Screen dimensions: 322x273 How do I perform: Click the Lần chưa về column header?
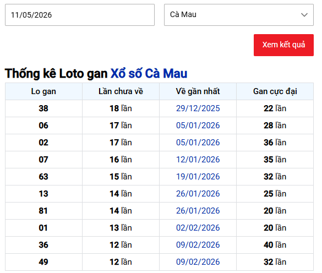point(121,91)
